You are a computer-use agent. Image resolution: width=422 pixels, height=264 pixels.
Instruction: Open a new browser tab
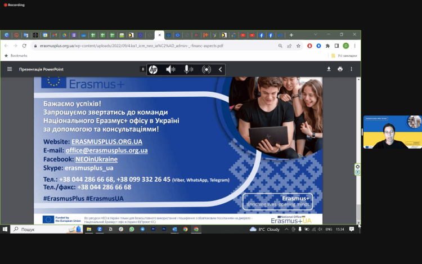291,35
